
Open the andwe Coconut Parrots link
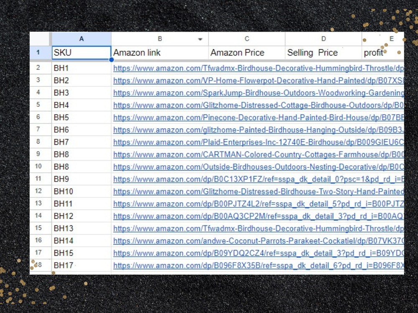(x=258, y=241)
